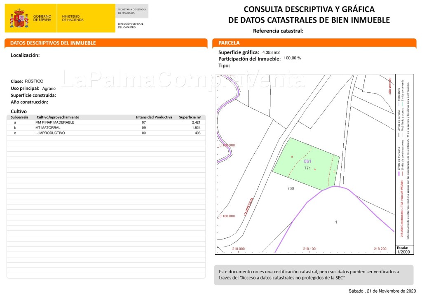
Task: Select the 'DATOS DESCRIPTIVOS DEL INMUEBLE' header
Action: point(53,43)
